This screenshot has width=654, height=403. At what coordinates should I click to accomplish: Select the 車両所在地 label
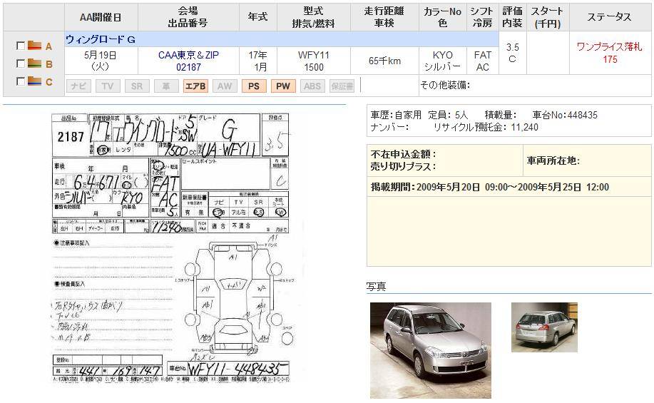click(553, 160)
